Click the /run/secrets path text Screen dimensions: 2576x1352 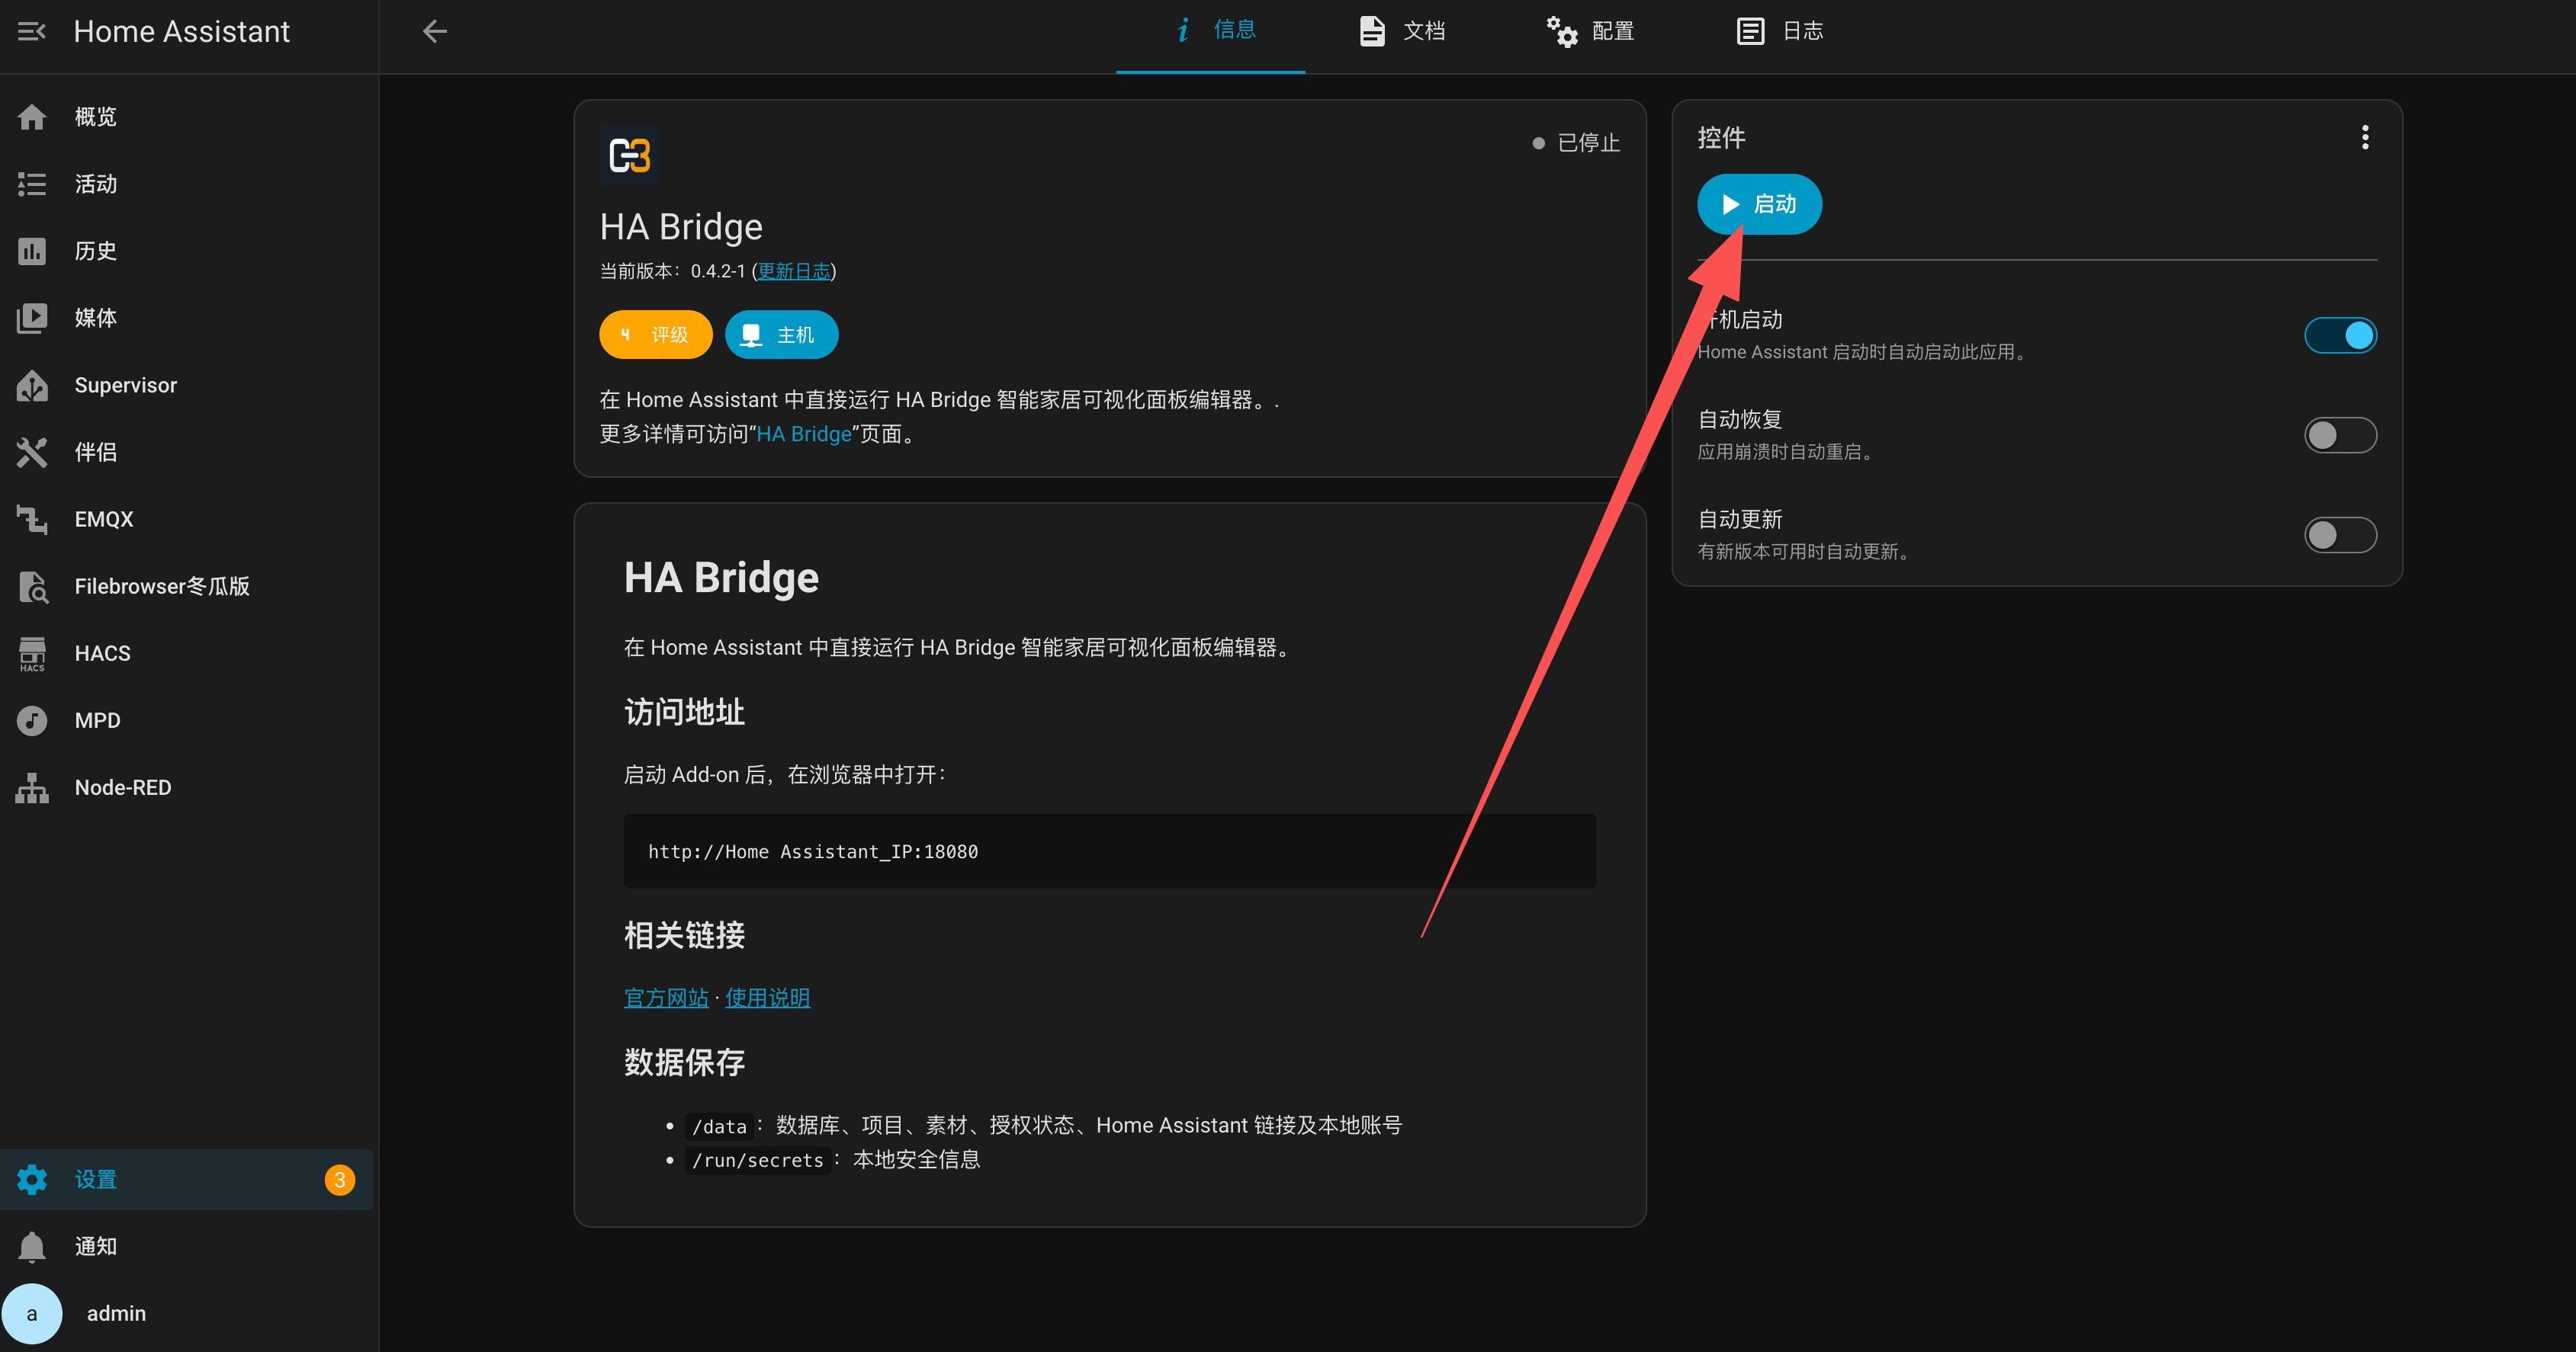click(757, 1160)
